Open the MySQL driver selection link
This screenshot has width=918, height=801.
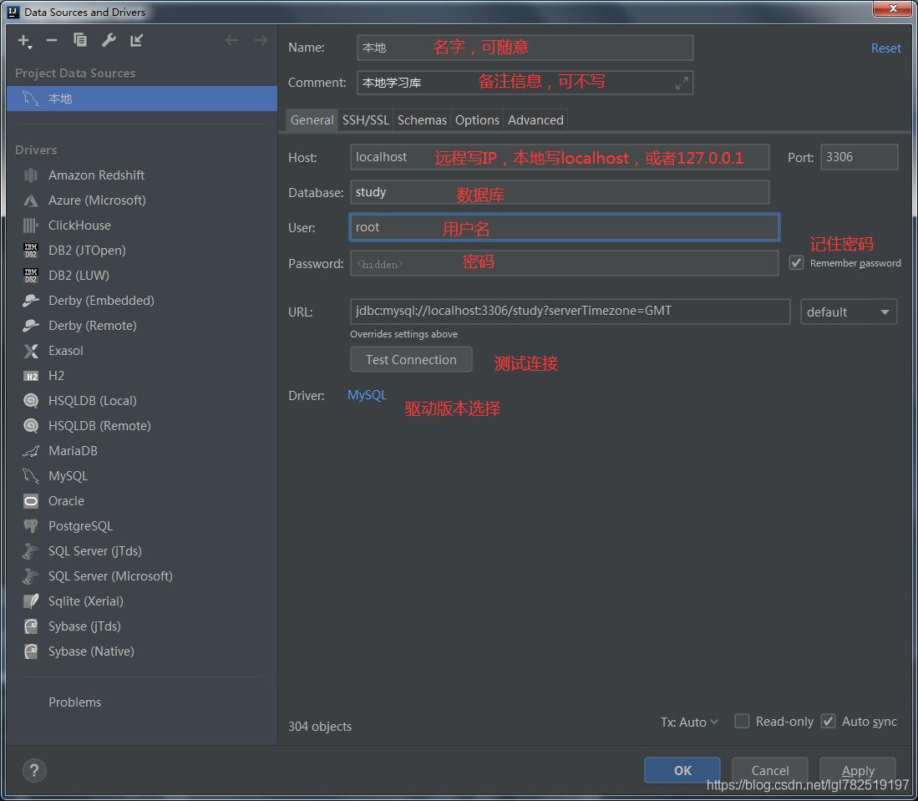pos(367,395)
